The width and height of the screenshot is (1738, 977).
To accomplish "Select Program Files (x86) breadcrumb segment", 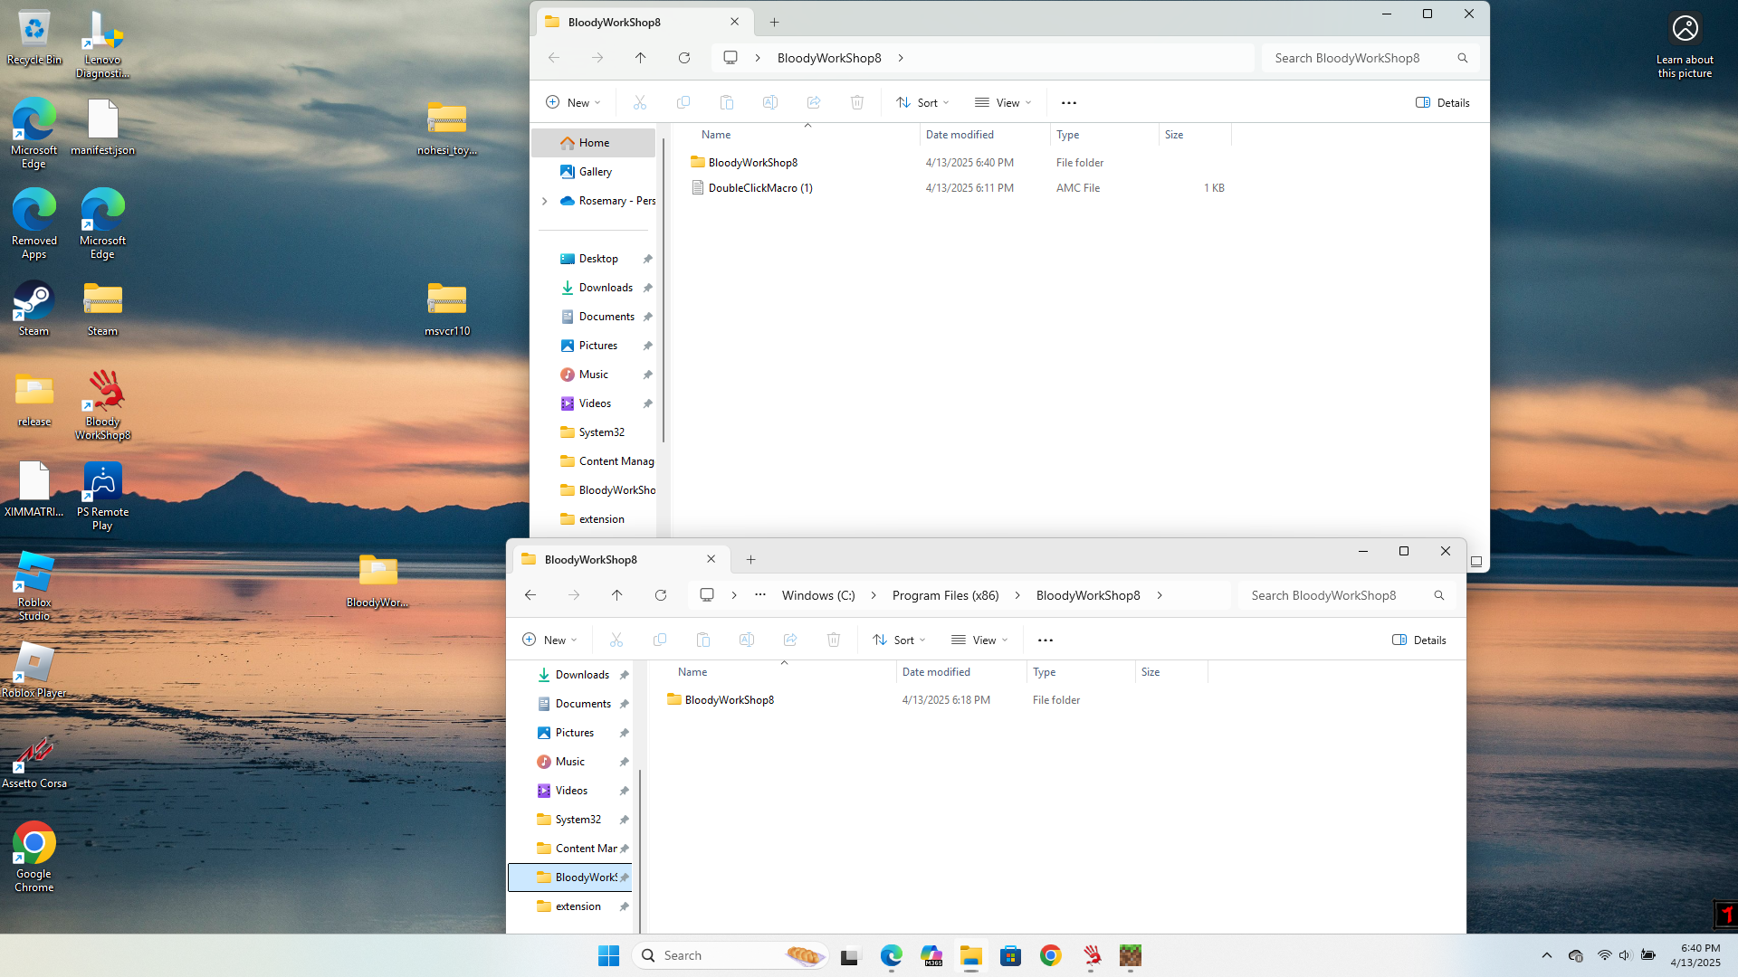I will (x=945, y=595).
